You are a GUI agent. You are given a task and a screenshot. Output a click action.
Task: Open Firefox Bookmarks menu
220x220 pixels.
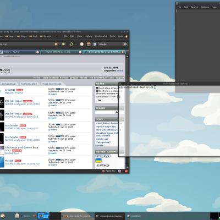[x=101, y=36]
